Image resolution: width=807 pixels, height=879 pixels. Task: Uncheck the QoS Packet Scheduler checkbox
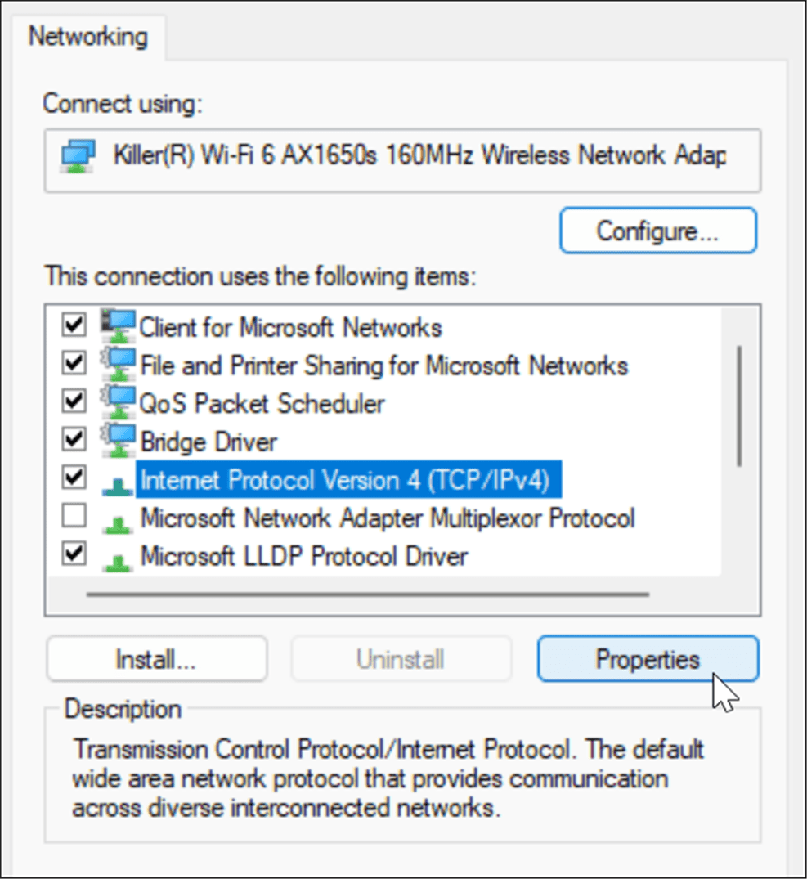(x=74, y=401)
